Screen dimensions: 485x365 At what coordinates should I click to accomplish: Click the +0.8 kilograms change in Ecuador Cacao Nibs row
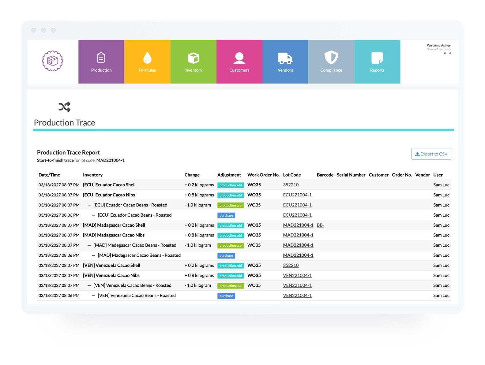[199, 195]
